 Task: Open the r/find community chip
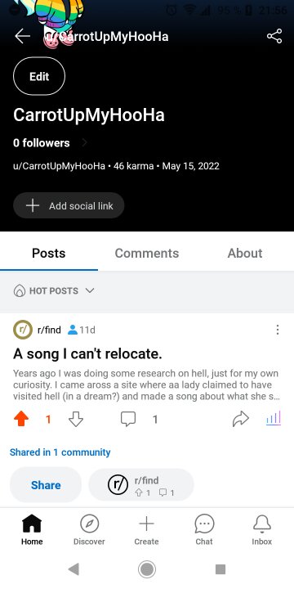click(141, 485)
